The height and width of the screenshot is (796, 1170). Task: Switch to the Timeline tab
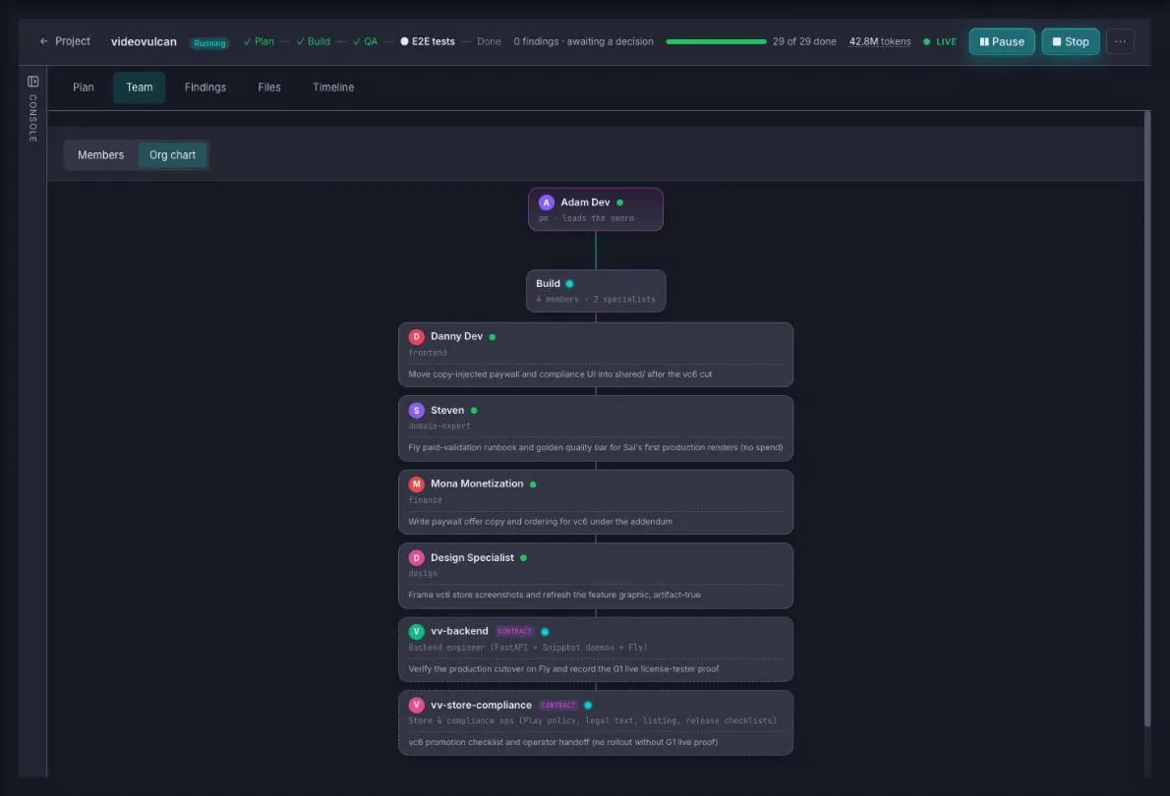click(333, 87)
